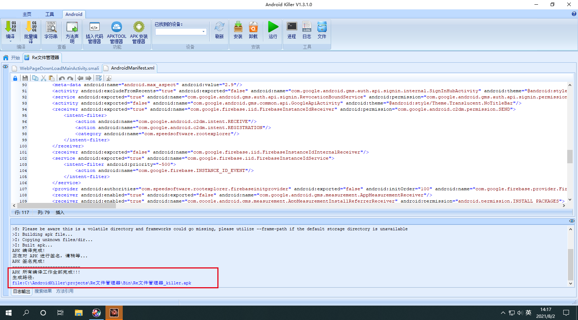Click the editor scroll-left arrow

click(14, 205)
